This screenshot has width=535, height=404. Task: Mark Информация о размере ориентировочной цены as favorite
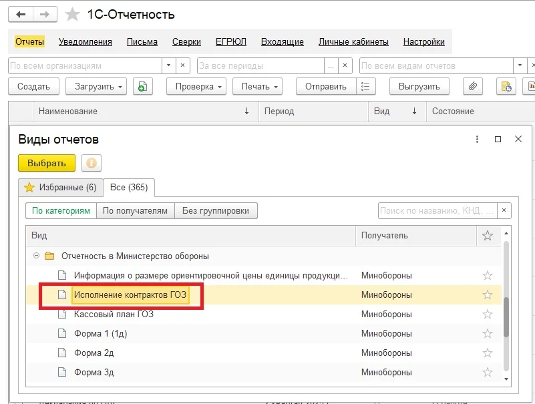(488, 275)
